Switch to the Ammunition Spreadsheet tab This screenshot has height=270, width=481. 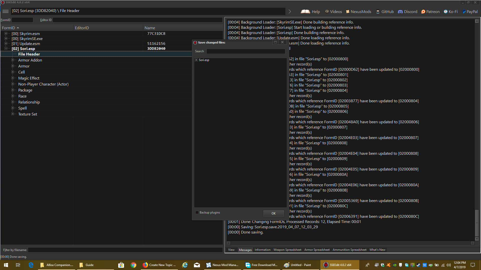tap(349, 250)
